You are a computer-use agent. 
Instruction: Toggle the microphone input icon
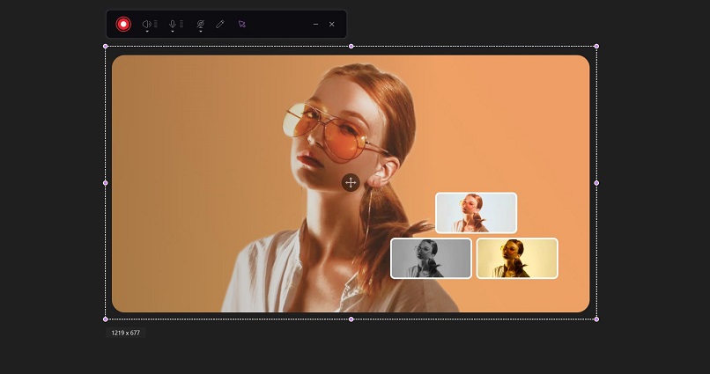point(173,23)
